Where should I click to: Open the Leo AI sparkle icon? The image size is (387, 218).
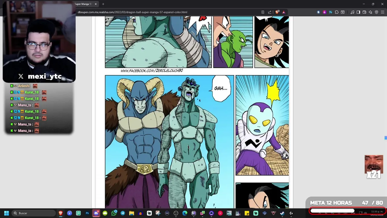[370, 12]
